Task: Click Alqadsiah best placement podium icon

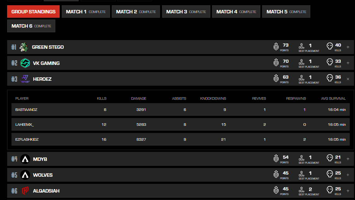Action: 301,189
